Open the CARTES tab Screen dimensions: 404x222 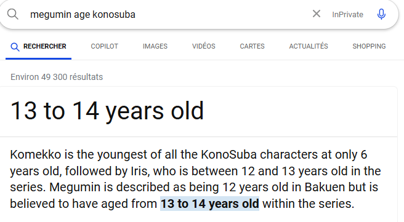(252, 46)
